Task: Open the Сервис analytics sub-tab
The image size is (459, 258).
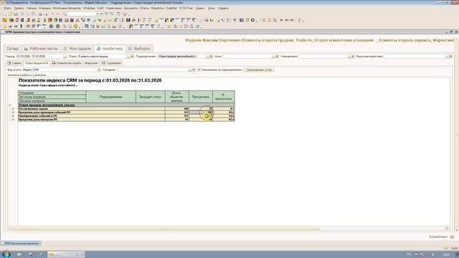Action: coord(14,63)
